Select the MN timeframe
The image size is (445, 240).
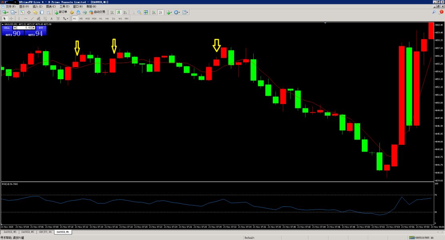click(126, 19)
